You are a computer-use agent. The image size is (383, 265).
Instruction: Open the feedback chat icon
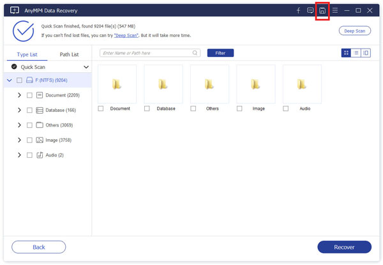click(x=310, y=11)
